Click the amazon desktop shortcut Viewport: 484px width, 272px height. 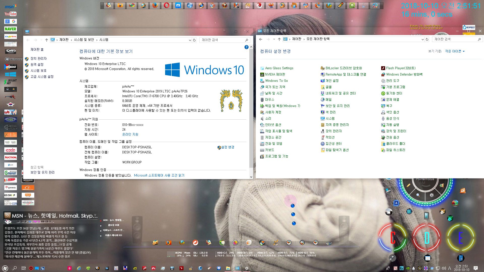pyautogui.click(x=28, y=180)
